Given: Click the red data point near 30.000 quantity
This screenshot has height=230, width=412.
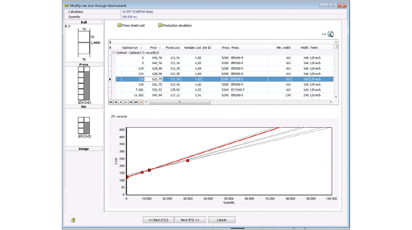Looking at the screenshot, I should [188, 160].
